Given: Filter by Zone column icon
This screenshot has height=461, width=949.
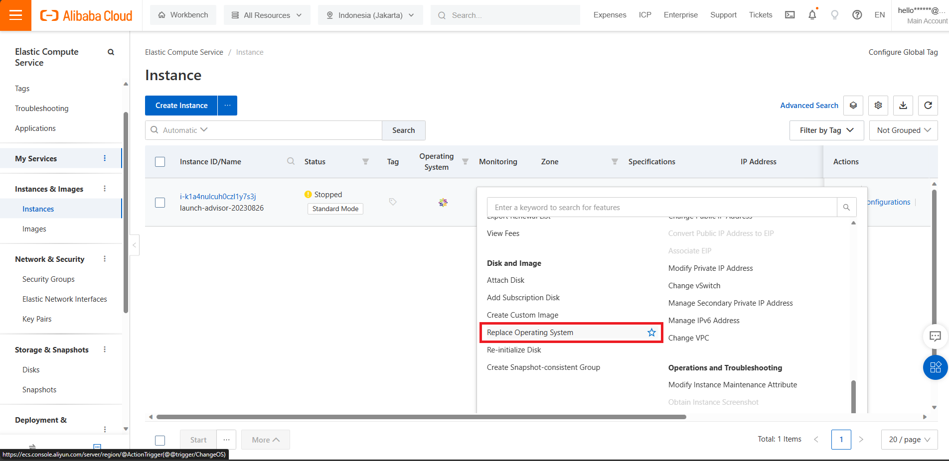Looking at the screenshot, I should (615, 161).
